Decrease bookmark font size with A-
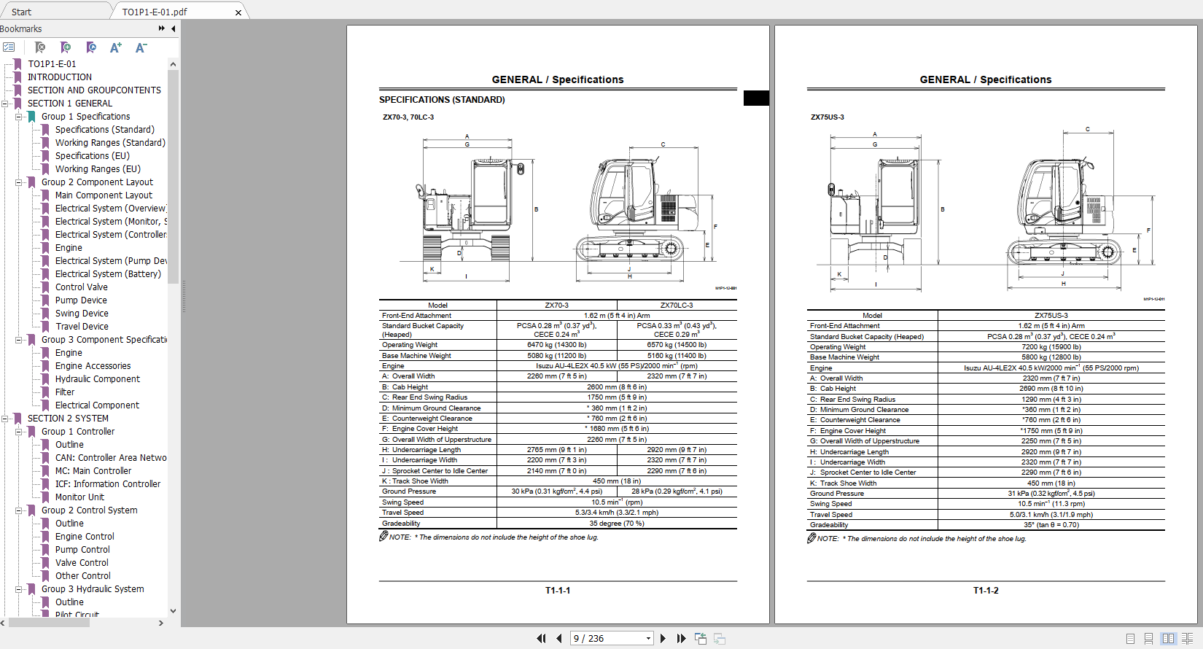Image resolution: width=1203 pixels, height=649 pixels. 141,47
